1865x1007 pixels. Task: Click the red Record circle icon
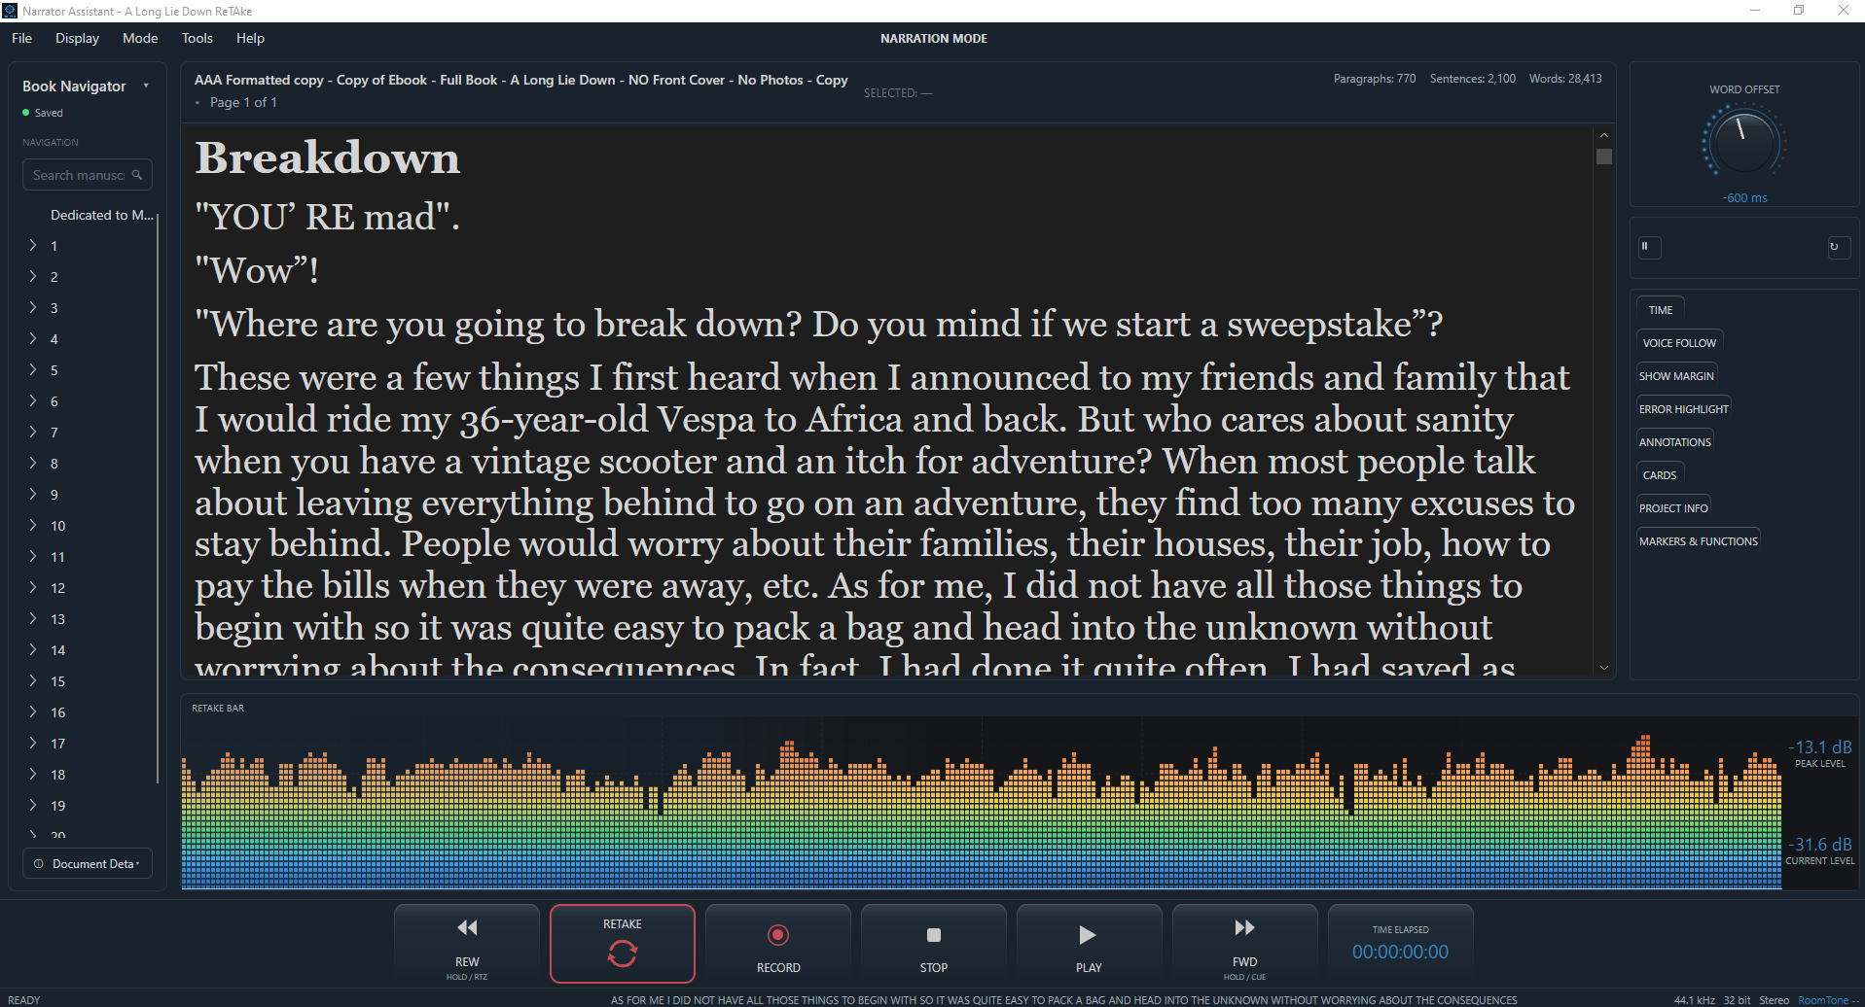[x=778, y=935]
